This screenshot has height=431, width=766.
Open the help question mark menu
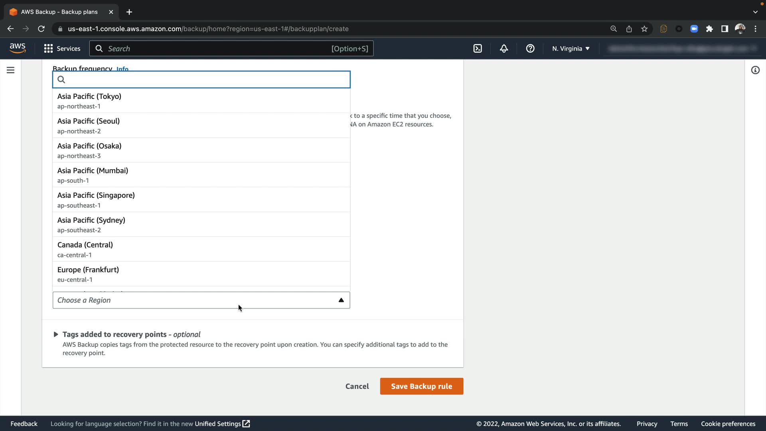[530, 49]
